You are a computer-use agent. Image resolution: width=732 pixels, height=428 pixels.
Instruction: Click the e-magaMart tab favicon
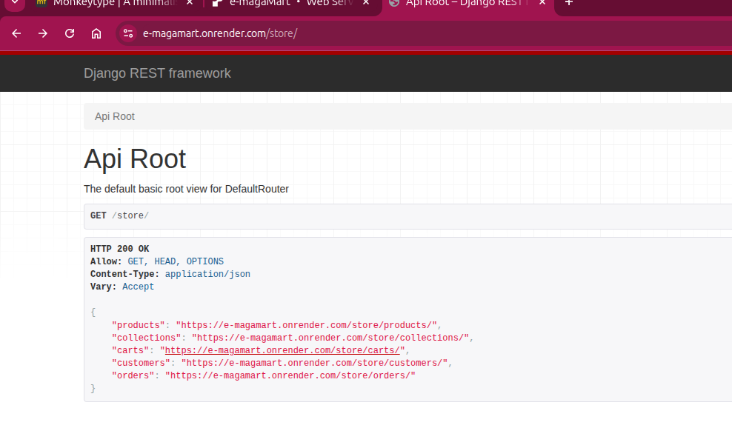tap(217, 3)
